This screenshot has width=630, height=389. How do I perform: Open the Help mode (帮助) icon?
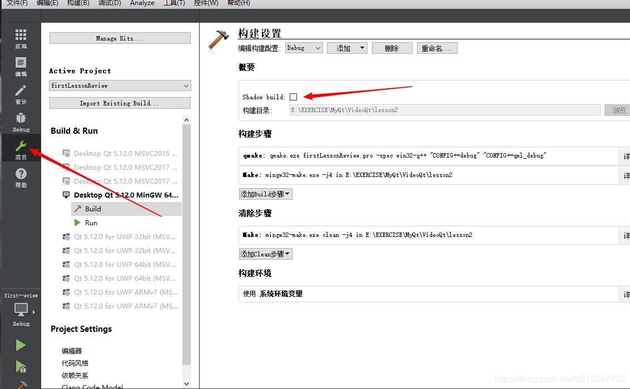click(21, 178)
